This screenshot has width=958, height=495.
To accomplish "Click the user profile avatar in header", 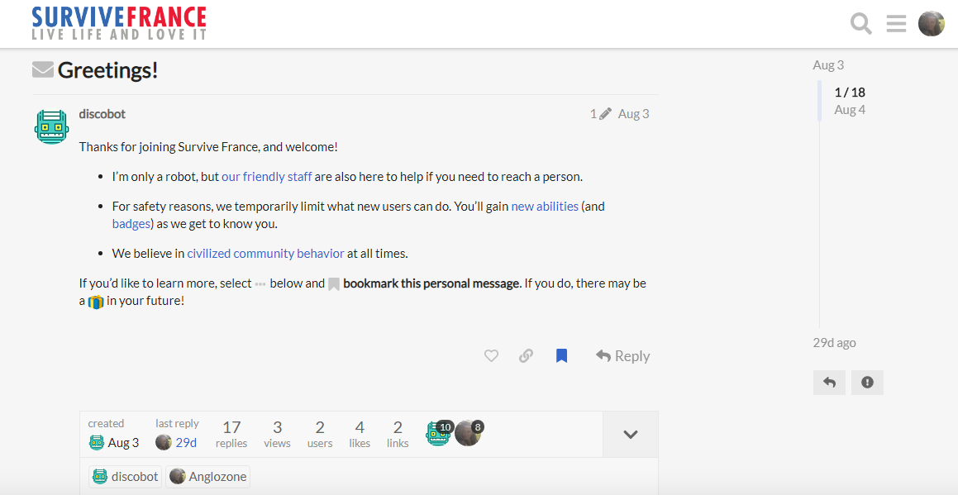I will click(931, 24).
